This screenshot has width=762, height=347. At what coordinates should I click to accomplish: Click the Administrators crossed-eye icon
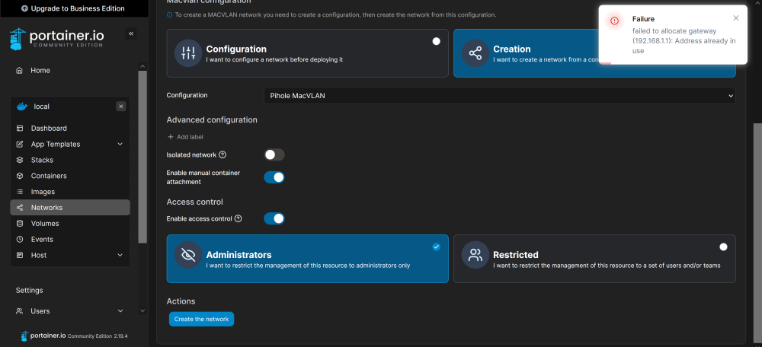(188, 254)
